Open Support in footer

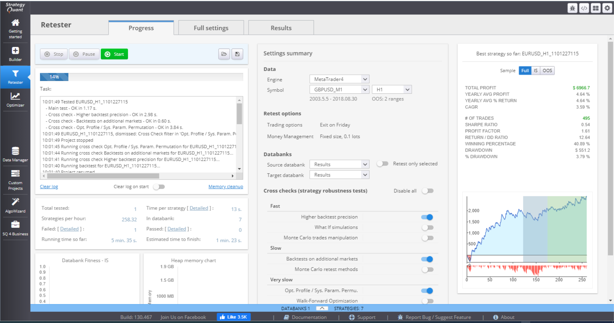(362, 317)
